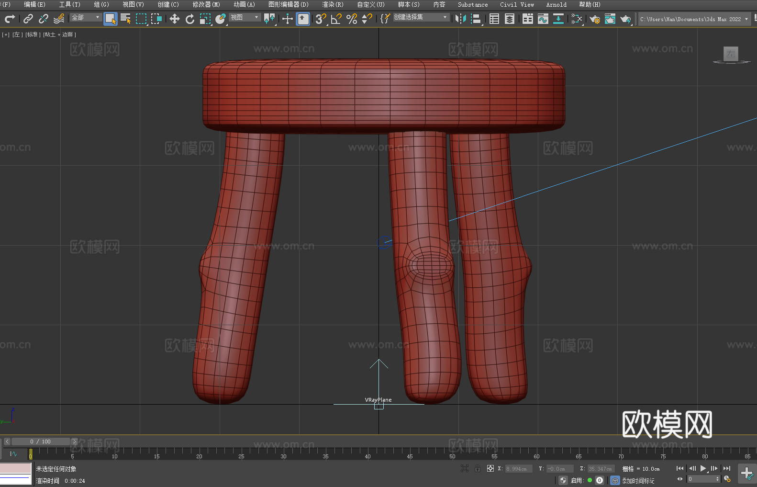
Task: Click the Align tool icon
Action: 476,19
